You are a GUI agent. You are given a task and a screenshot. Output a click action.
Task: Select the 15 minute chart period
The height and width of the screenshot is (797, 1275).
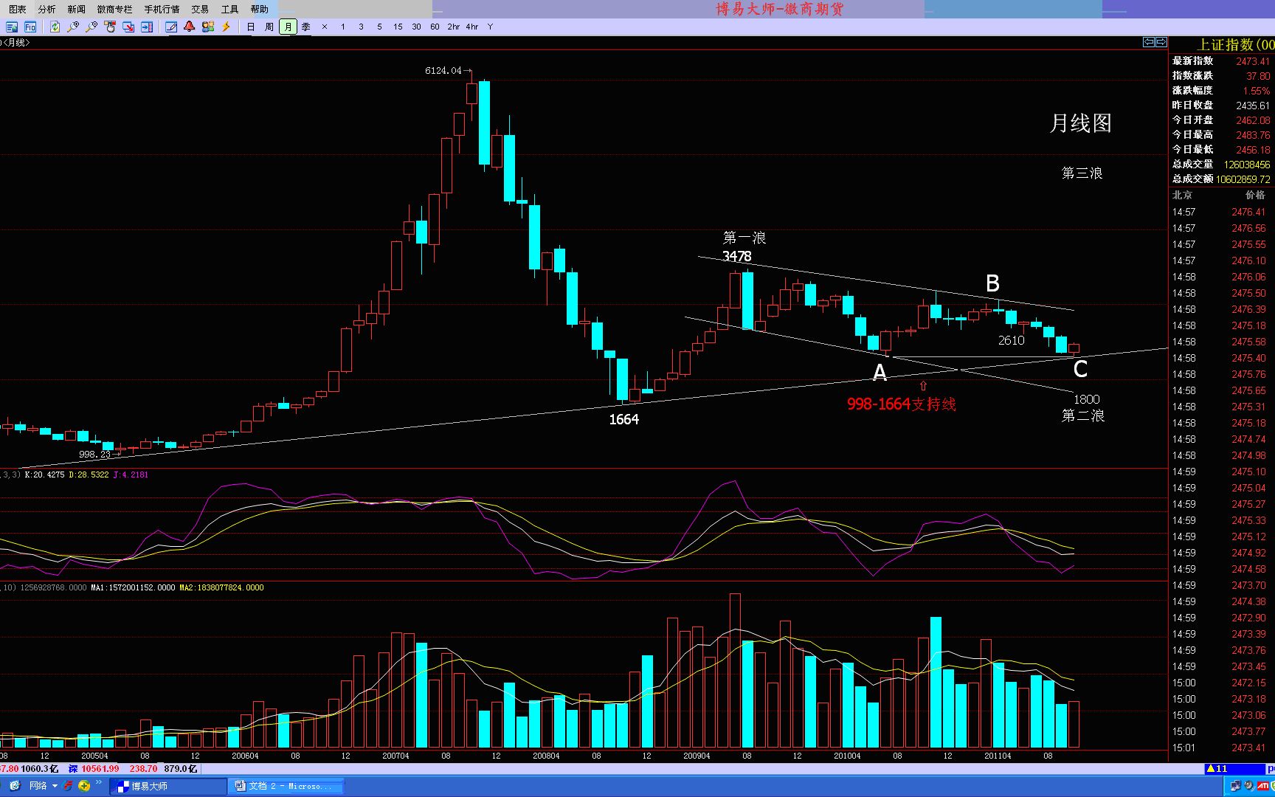point(398,27)
